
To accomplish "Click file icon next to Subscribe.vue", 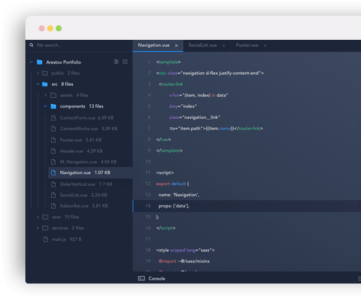I will [53, 206].
